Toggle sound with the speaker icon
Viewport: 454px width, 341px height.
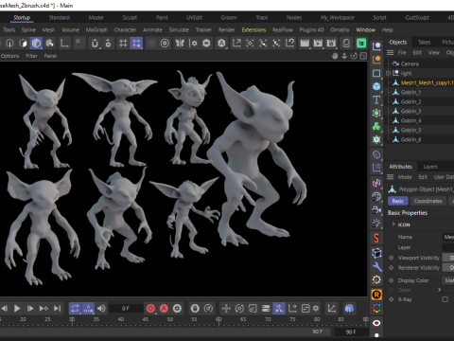tap(101, 308)
